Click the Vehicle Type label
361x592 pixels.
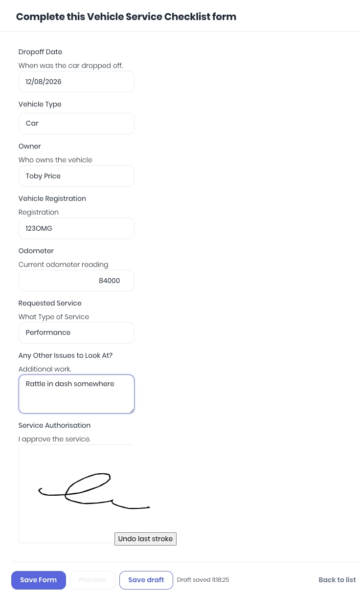(x=40, y=104)
